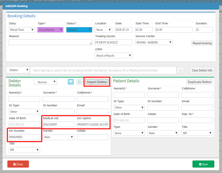Click the grey swirl icon beside Import Debtor

(x=80, y=82)
